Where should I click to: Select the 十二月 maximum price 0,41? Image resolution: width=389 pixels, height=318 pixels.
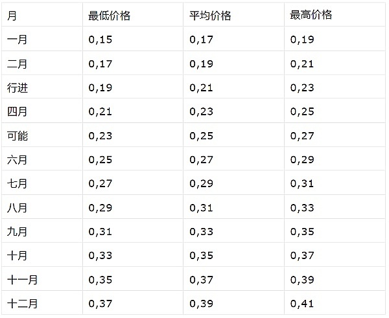[301, 303]
